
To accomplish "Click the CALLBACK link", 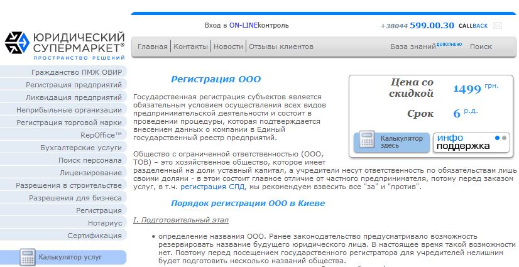I will click(473, 26).
